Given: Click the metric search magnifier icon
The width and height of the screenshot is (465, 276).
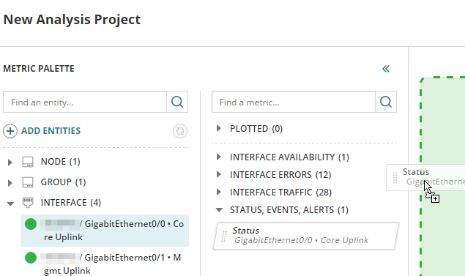Looking at the screenshot, I should coord(385,102).
